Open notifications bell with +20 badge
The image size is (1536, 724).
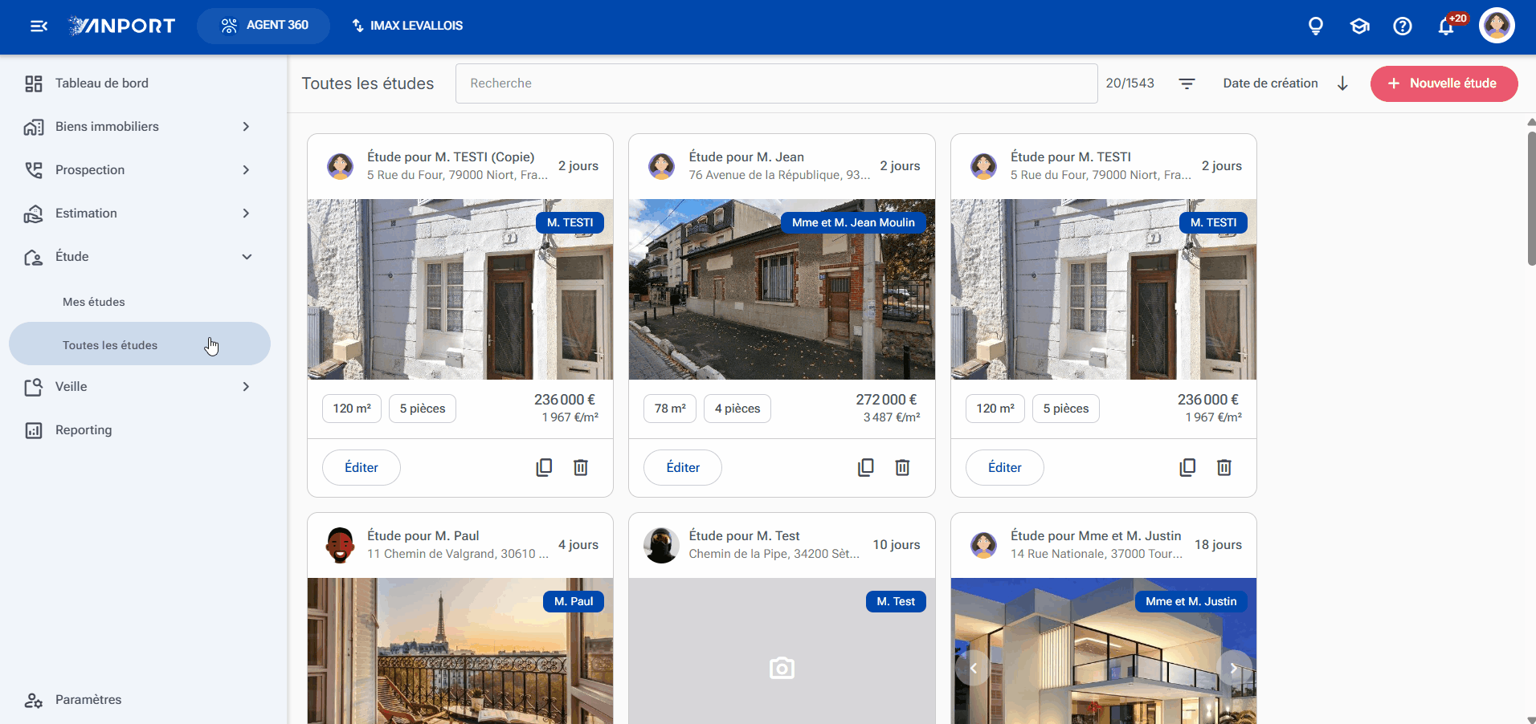[1446, 26]
